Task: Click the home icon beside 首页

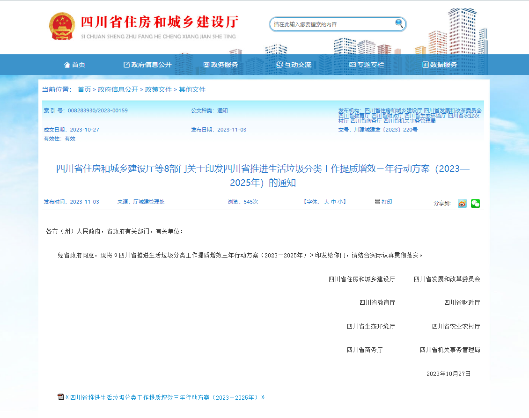Action: tap(66, 65)
